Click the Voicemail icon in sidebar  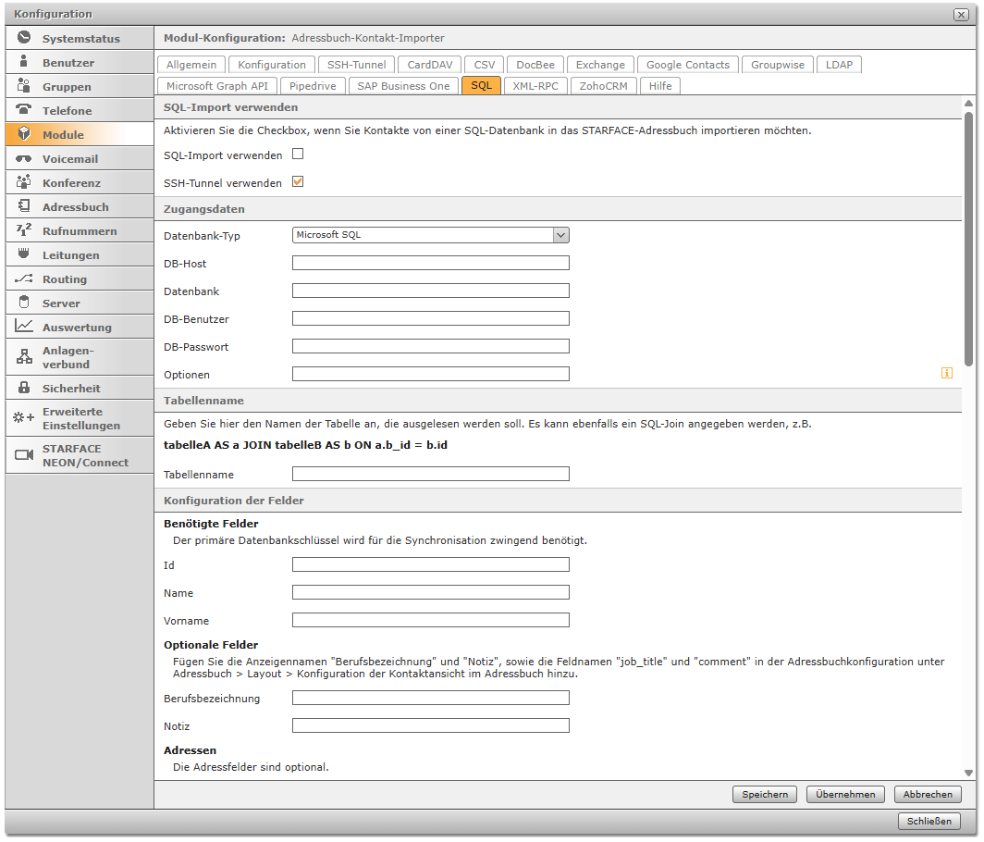24,159
